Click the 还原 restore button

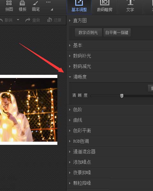[54, 20]
